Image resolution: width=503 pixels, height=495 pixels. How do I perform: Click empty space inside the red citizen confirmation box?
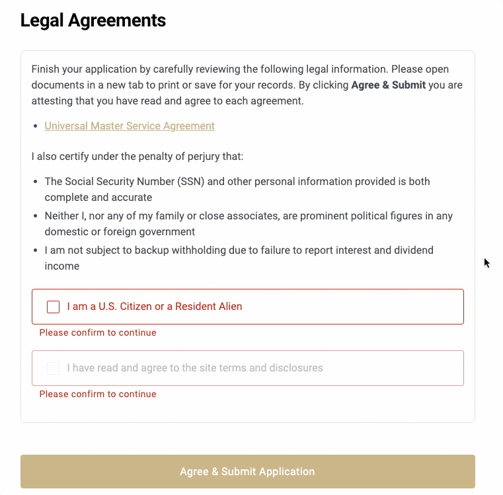357,307
